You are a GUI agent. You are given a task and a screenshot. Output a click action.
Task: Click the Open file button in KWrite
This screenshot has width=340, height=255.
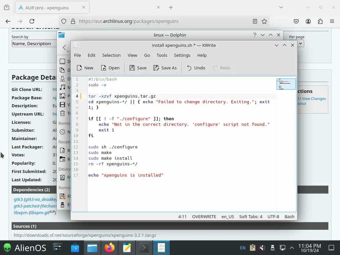110,68
